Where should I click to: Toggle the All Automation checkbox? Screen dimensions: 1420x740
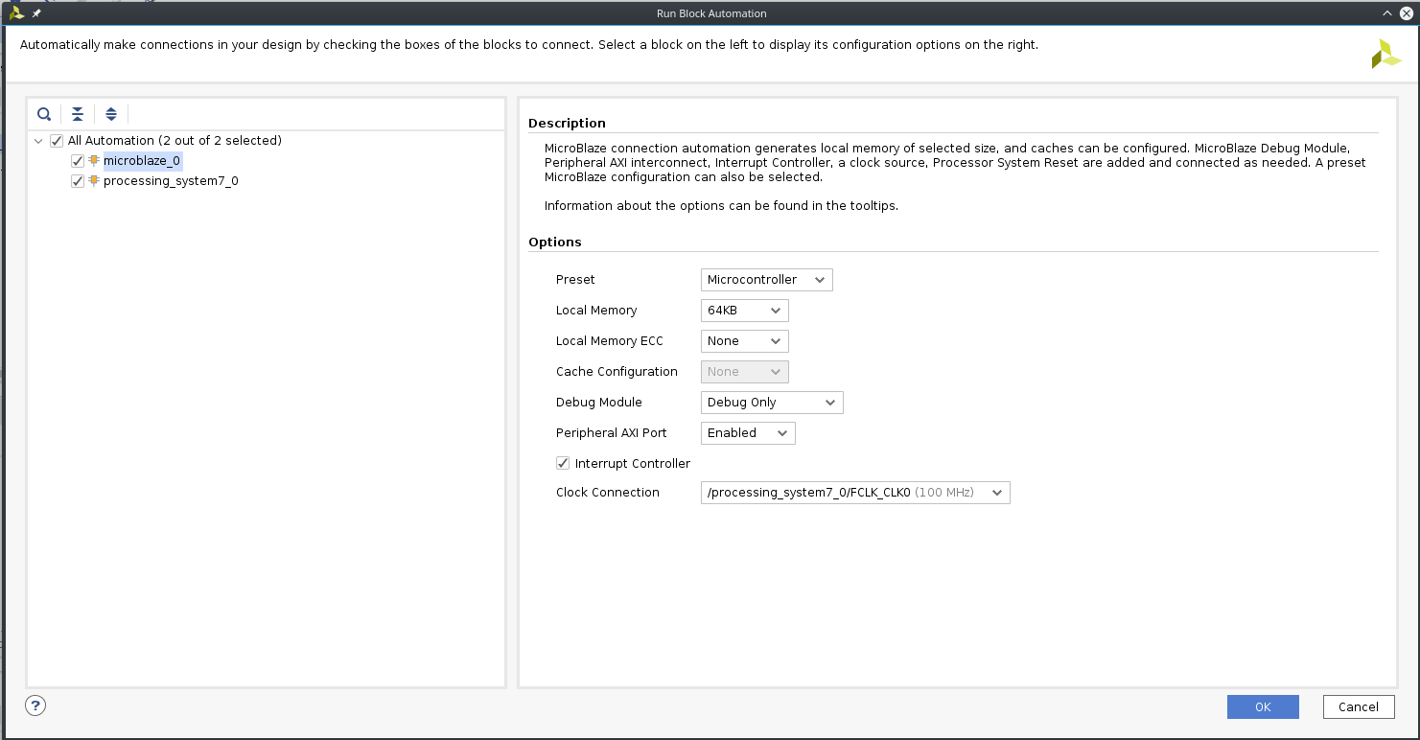tap(57, 141)
